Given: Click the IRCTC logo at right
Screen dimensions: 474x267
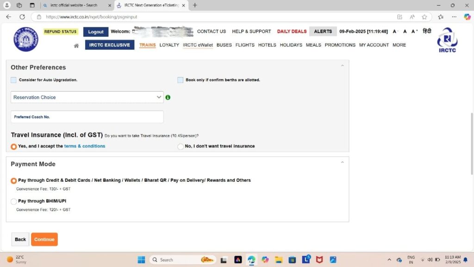Looking at the screenshot, I should click(x=448, y=40).
